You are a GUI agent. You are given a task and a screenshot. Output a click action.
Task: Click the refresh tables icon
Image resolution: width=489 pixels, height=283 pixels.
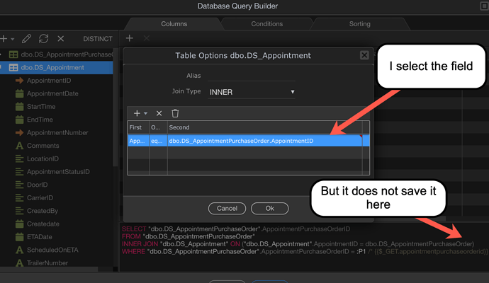click(x=43, y=38)
